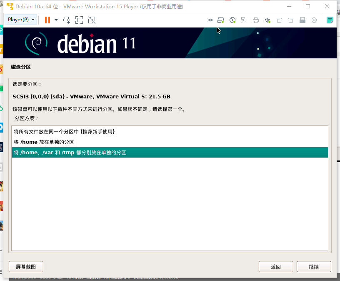The height and width of the screenshot is (281, 340).
Task: Minimize the VMware Player window
Action: pos(289,6)
